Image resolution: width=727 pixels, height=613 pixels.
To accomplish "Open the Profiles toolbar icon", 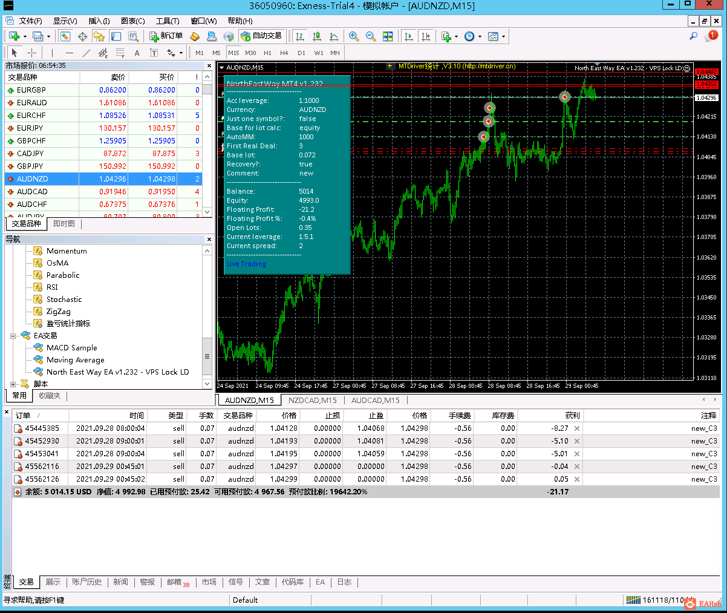I will 37,36.
